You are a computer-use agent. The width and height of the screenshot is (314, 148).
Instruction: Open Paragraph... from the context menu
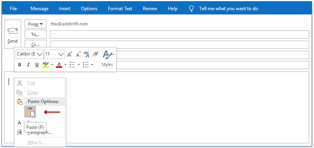click(40, 132)
